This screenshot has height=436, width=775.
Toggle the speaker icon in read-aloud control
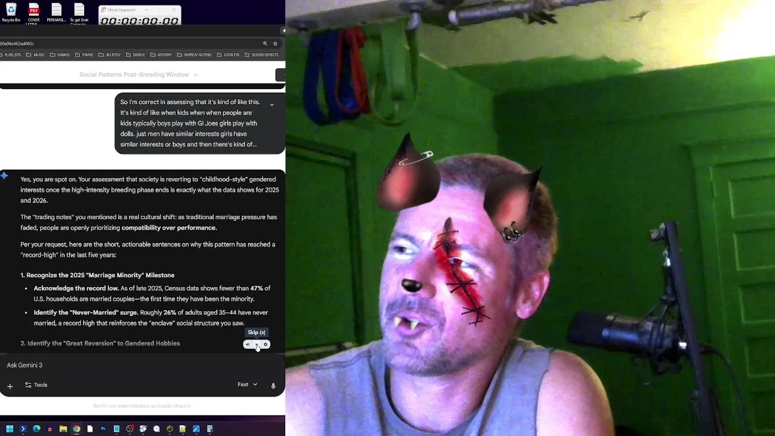click(248, 345)
